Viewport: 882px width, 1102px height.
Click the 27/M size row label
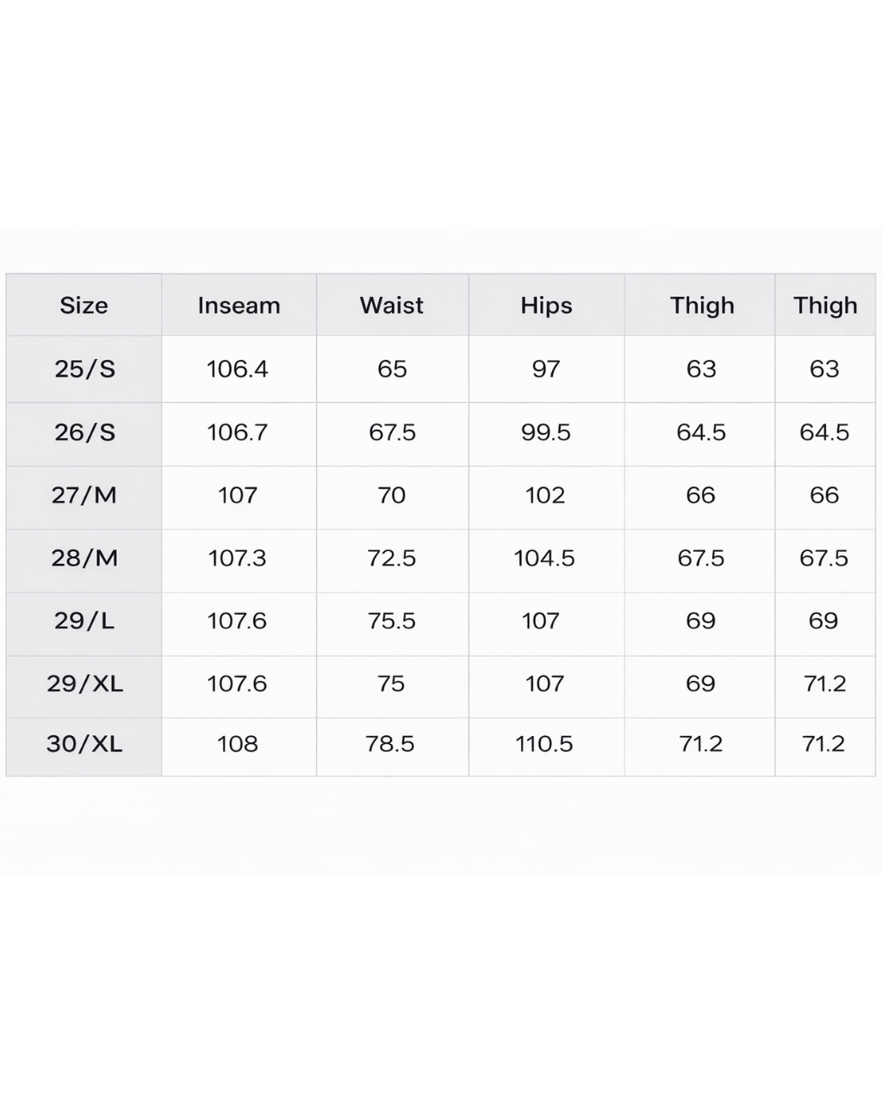[x=84, y=495]
